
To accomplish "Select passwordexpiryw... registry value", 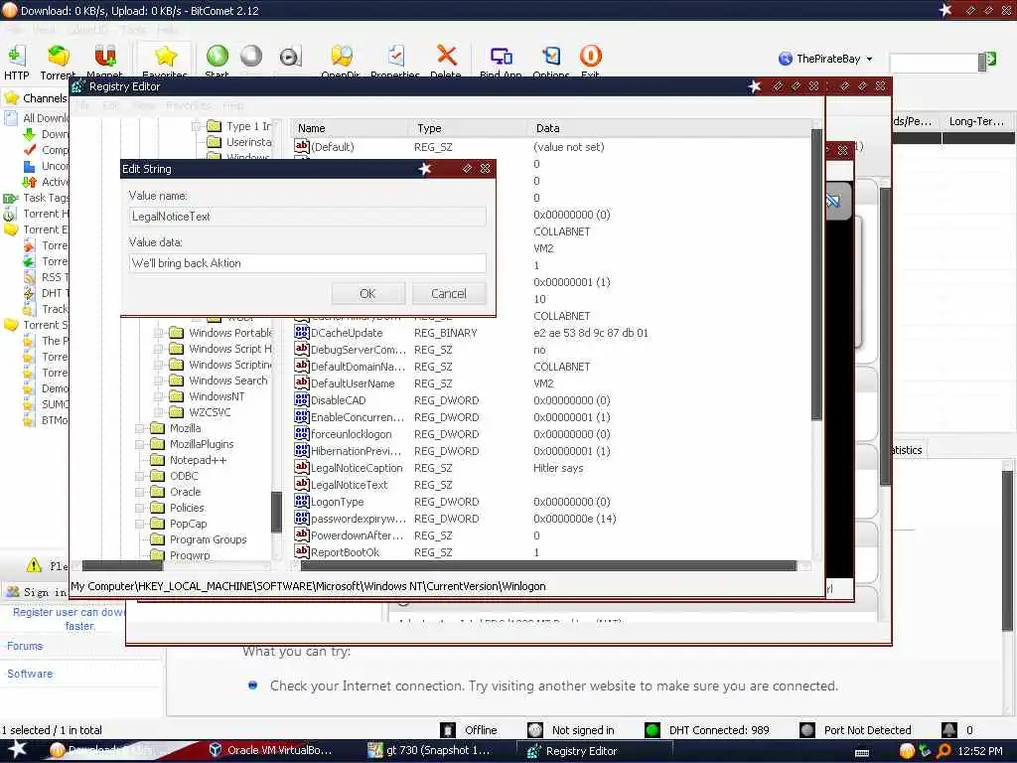I will pos(358,519).
